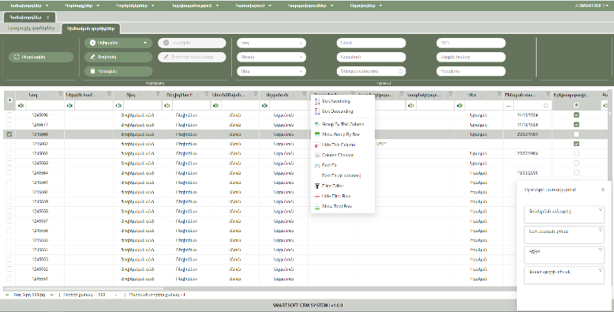Viewport: 614px width, 312px height.
Task: Select Hide Filter Row in the context menu
Action: tap(343, 196)
